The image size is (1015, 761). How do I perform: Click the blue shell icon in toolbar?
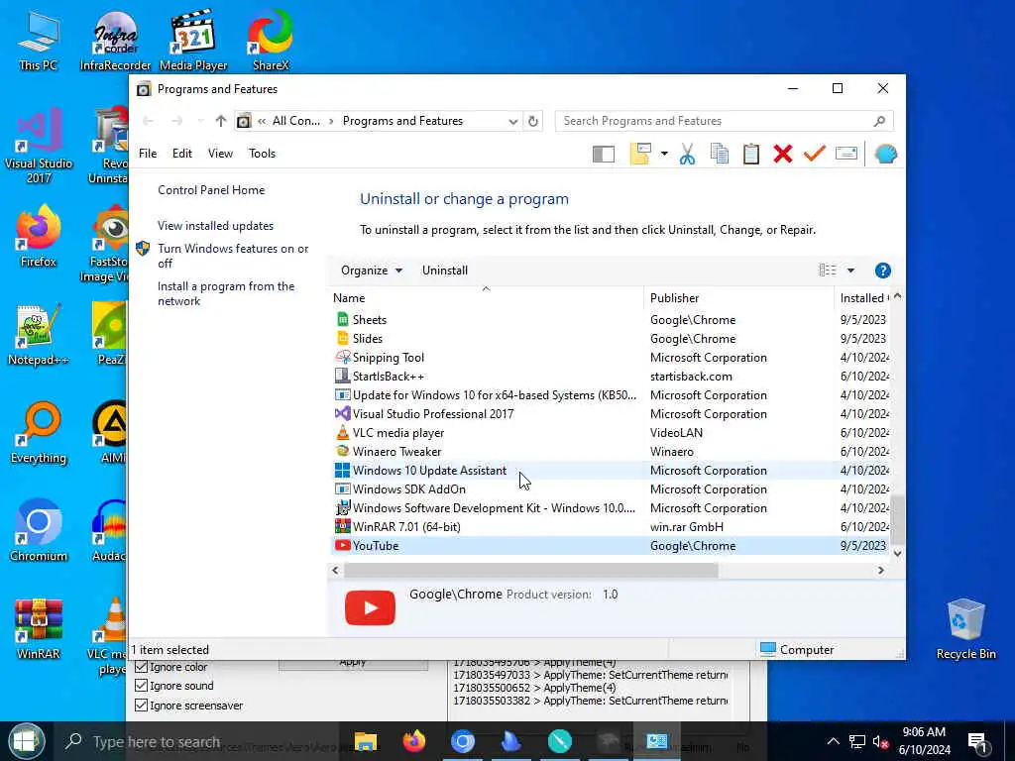coord(885,154)
